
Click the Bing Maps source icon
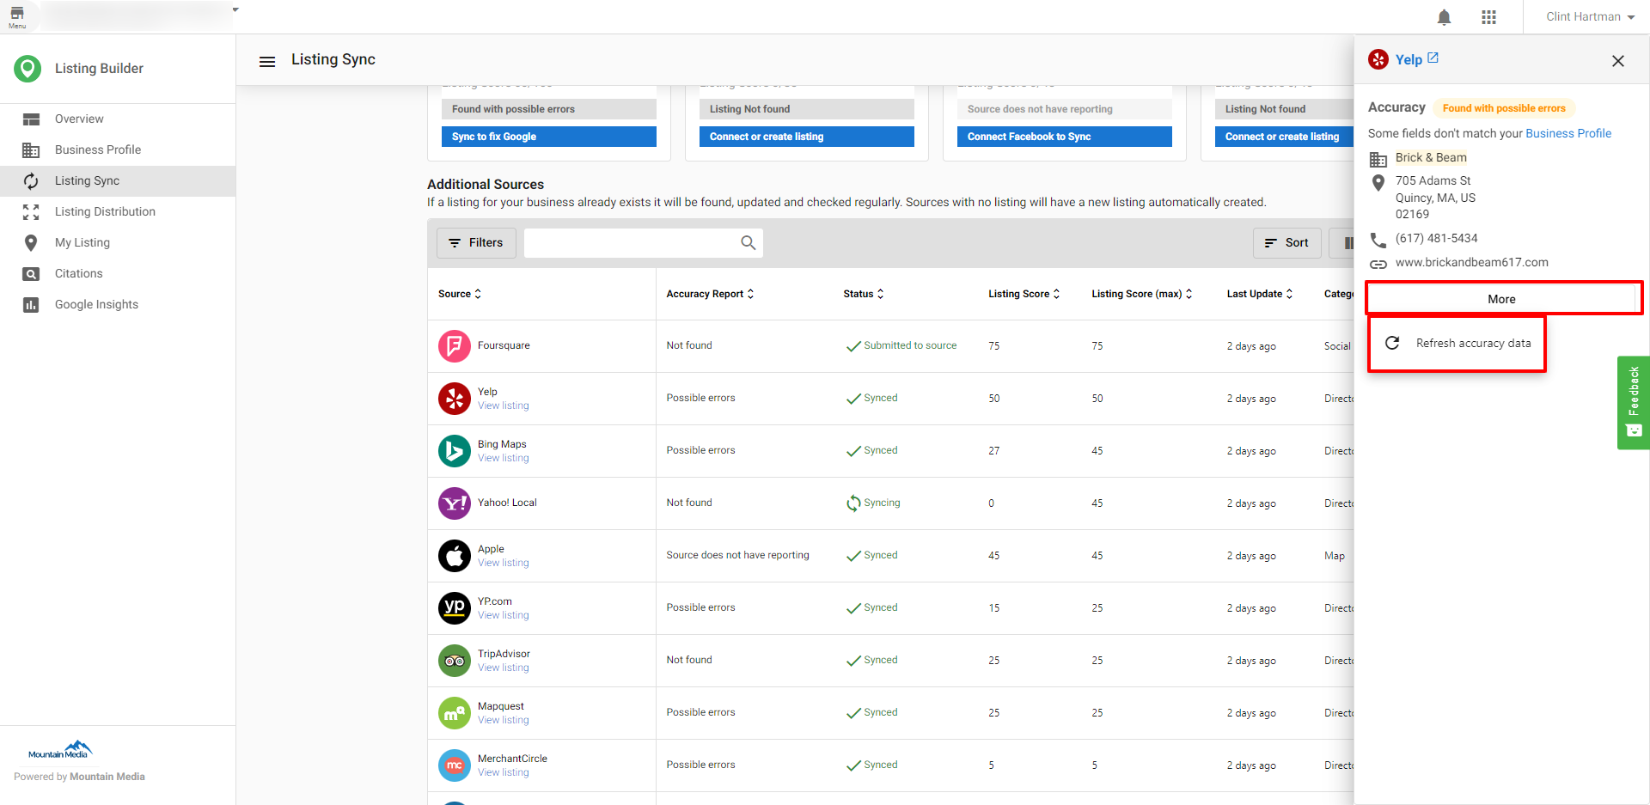click(x=455, y=450)
